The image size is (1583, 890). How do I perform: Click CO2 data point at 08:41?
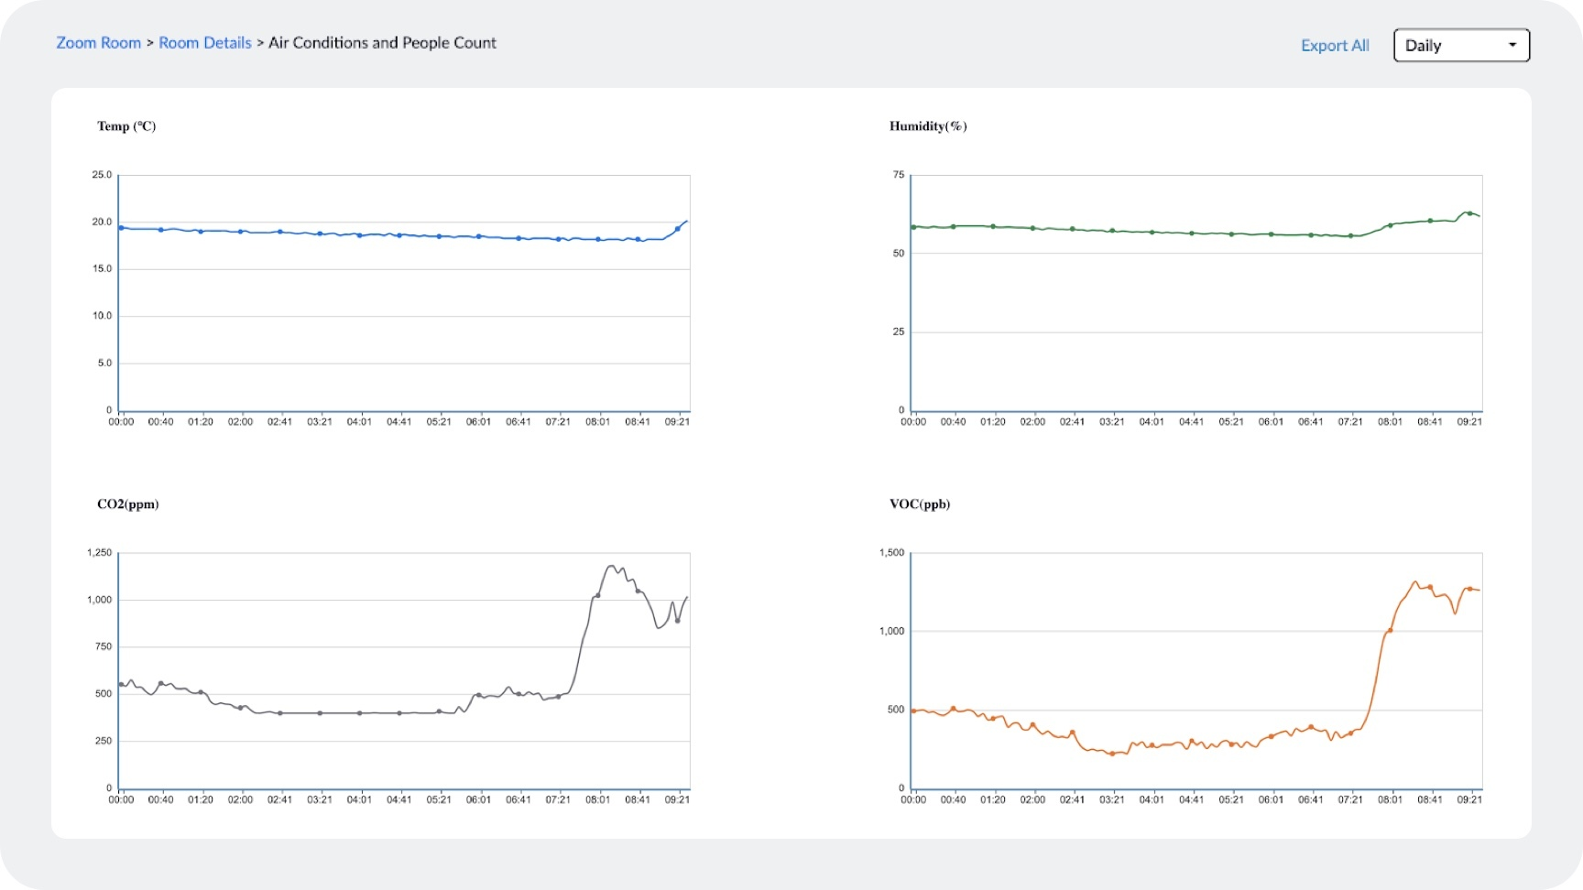pyautogui.click(x=639, y=592)
